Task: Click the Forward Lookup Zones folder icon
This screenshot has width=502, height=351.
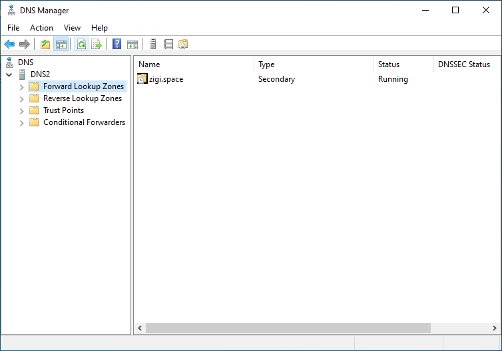Action: pyautogui.click(x=34, y=86)
